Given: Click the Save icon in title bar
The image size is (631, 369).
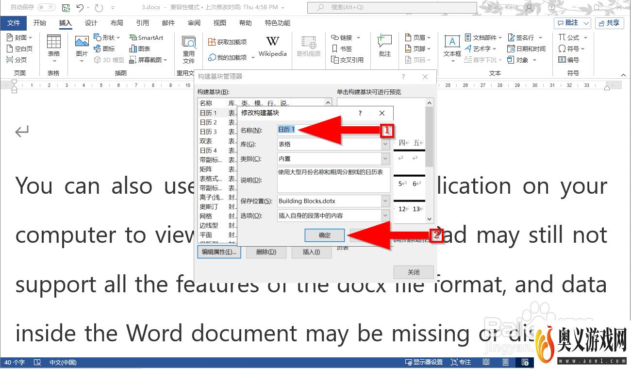Looking at the screenshot, I should click(66, 8).
